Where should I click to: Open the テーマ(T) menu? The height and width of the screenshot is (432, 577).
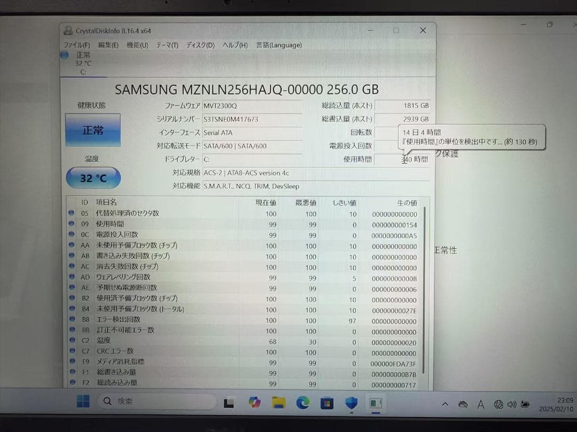pyautogui.click(x=167, y=45)
